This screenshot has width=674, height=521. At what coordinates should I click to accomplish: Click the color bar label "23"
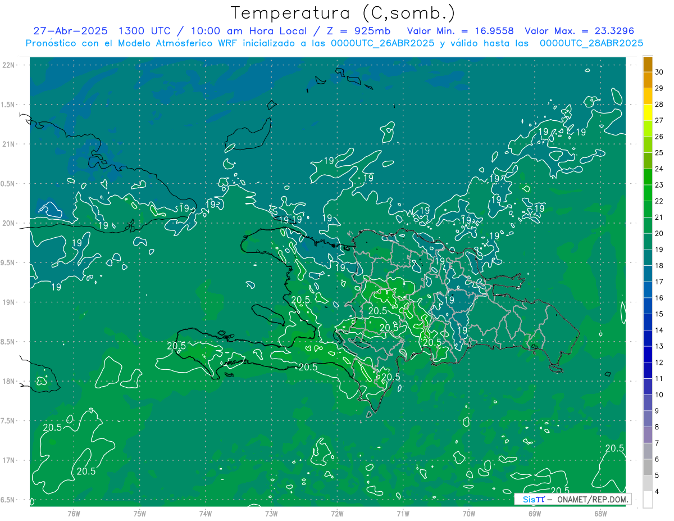(659, 185)
